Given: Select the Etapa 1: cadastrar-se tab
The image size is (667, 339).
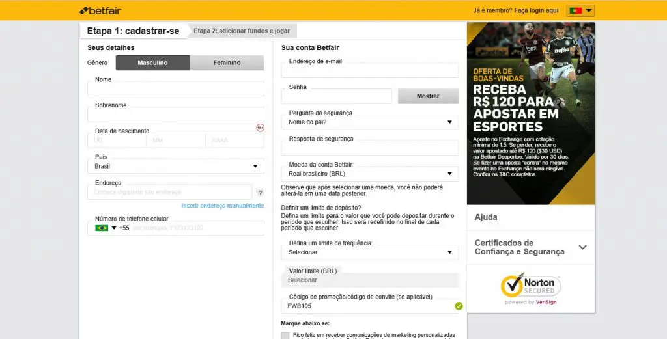Looking at the screenshot, I should point(133,31).
